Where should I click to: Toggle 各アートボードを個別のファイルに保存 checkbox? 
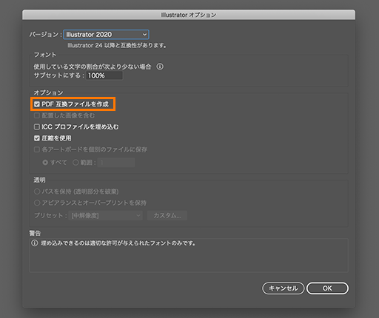point(37,149)
